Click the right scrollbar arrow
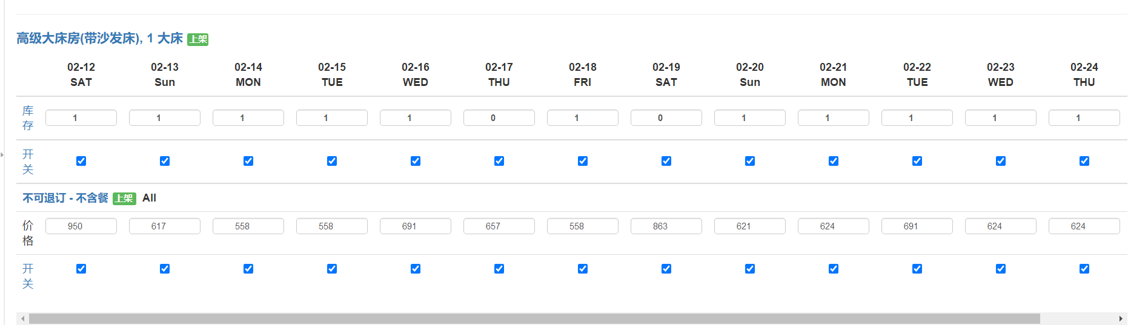The height and width of the screenshot is (325, 1128). click(x=1120, y=318)
